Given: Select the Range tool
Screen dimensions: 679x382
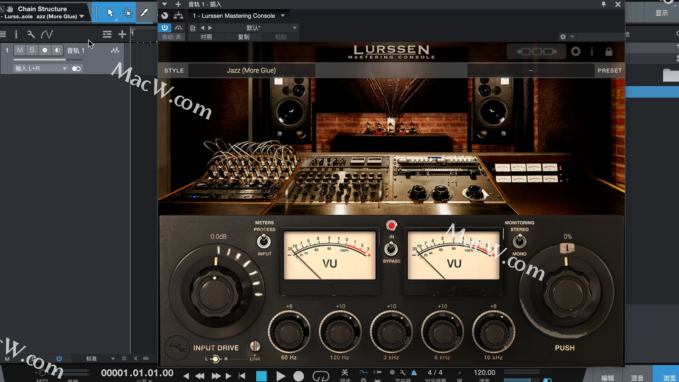Looking at the screenshot, I should pyautogui.click(x=127, y=13).
